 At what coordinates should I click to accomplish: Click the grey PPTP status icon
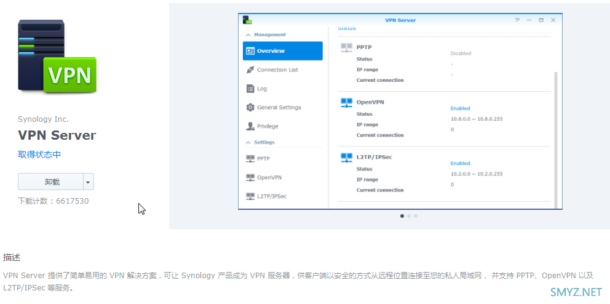tap(346, 48)
